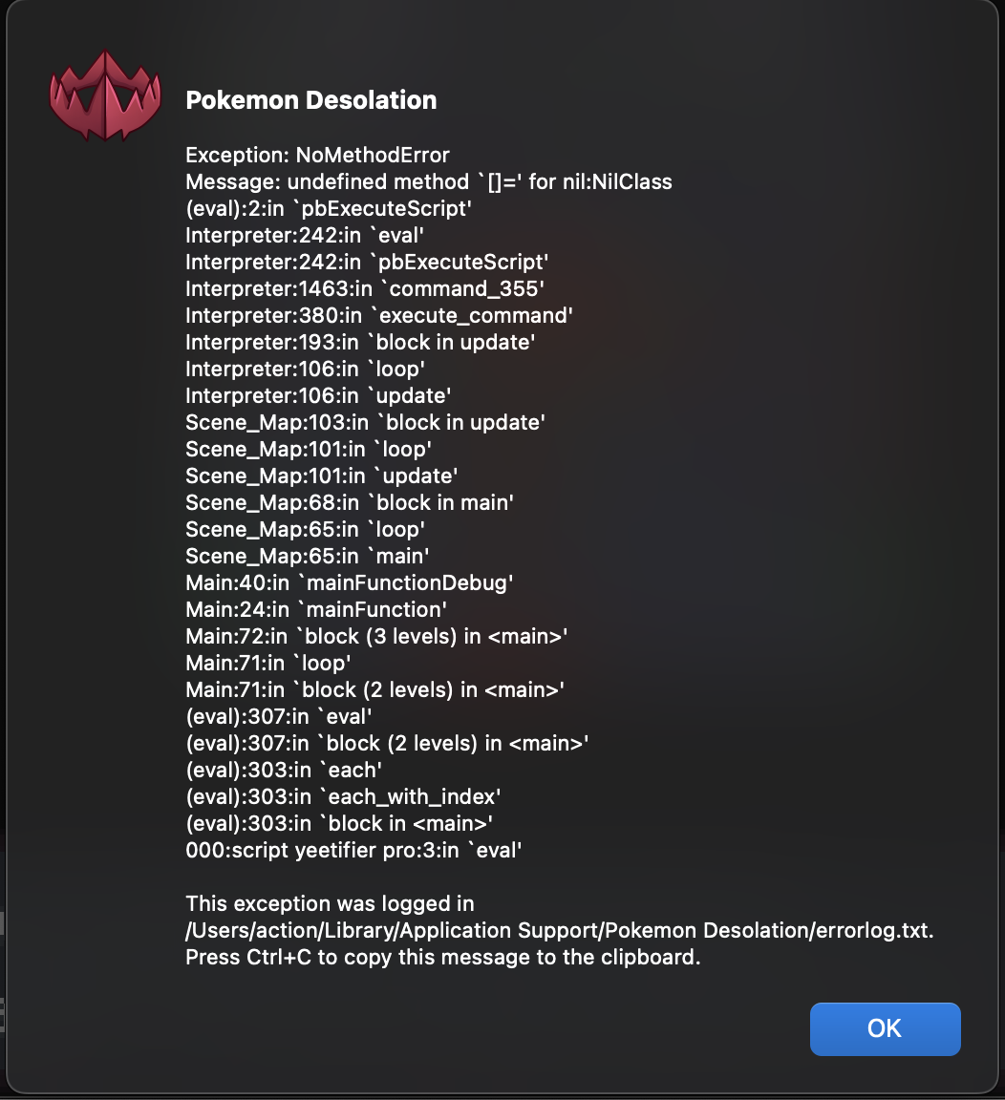1005x1100 pixels.
Task: Click the OK button
Action: [885, 1028]
